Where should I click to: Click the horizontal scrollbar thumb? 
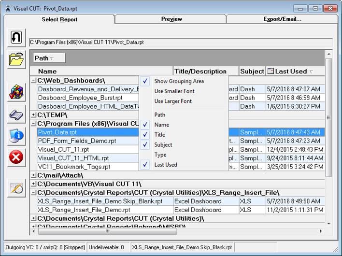point(108,231)
